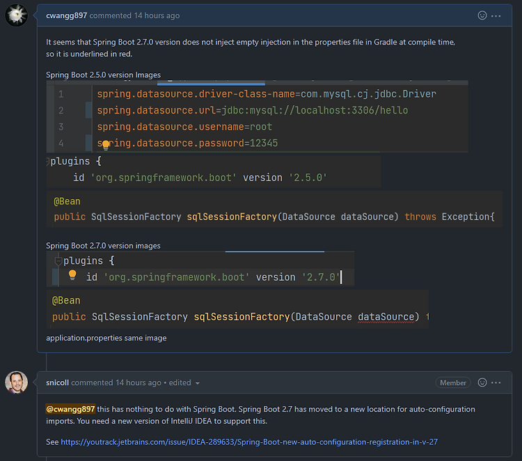Image resolution: width=522 pixels, height=461 pixels.
Task: Click the text 'Spring Boot 2.5.0 version Images'
Action: click(x=103, y=75)
